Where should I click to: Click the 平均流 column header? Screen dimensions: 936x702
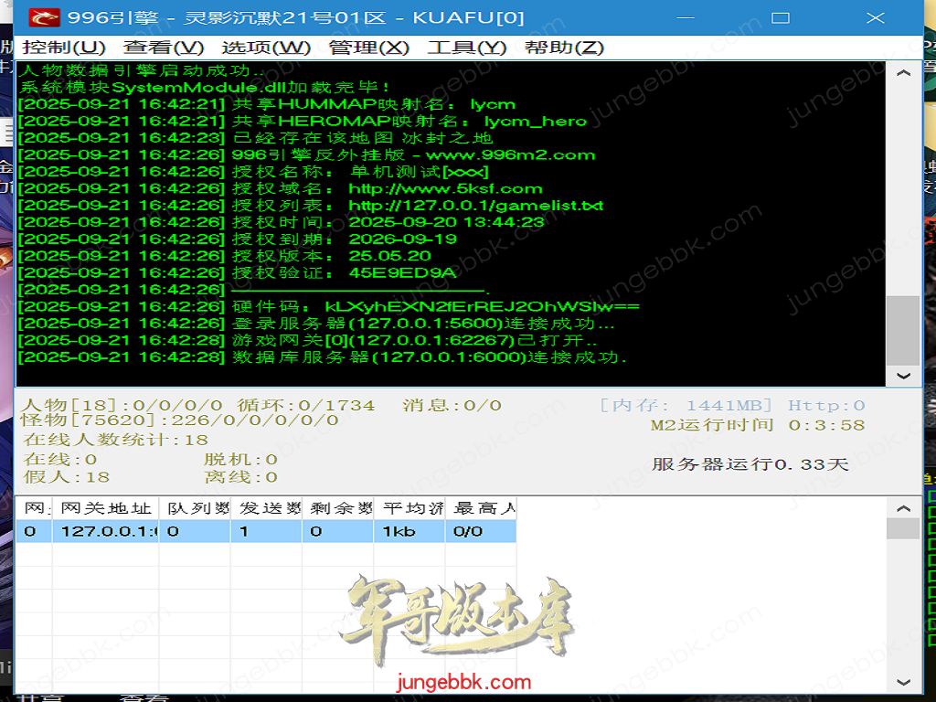[409, 508]
